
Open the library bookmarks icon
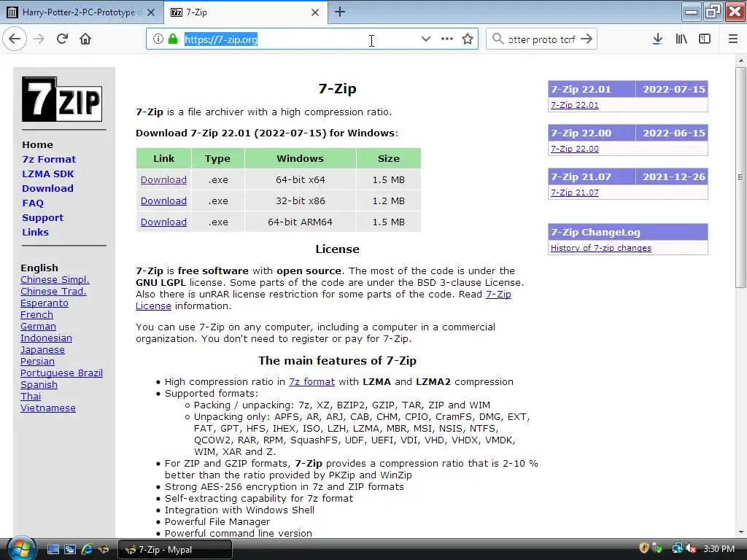coord(681,39)
